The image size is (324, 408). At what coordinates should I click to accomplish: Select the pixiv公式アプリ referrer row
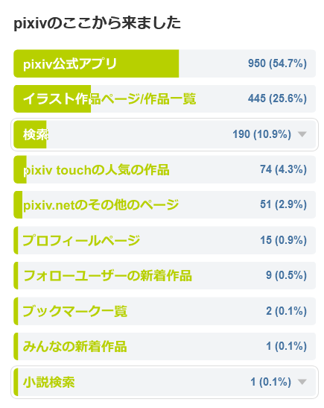point(165,63)
